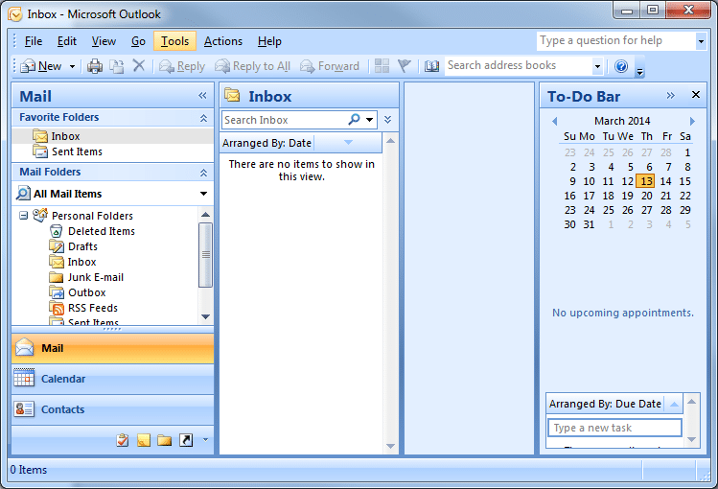Open the Tools menu
The height and width of the screenshot is (489, 718).
pos(174,41)
